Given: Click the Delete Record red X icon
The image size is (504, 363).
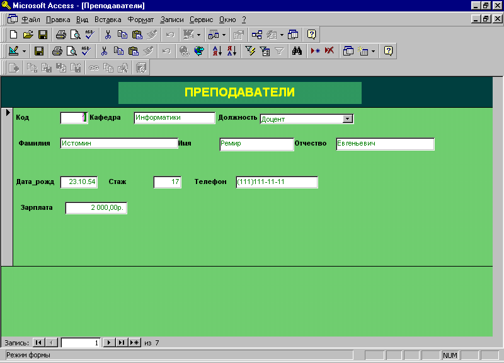Looking at the screenshot, I should pyautogui.click(x=329, y=51).
